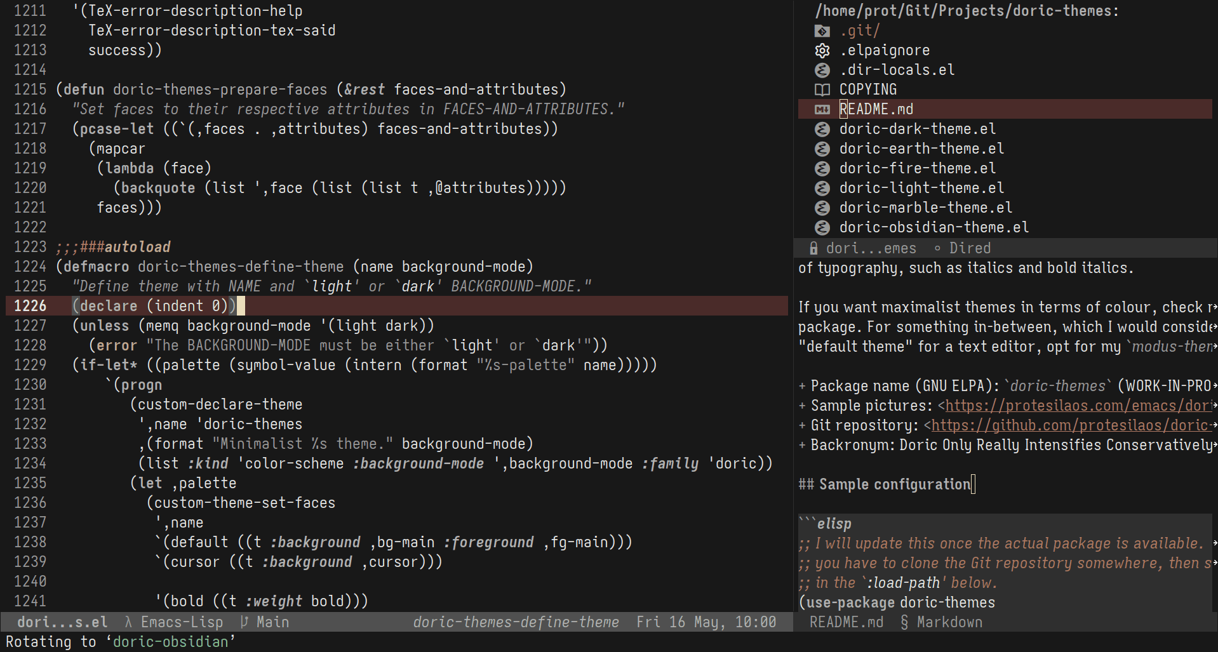
Task: Click the Emacs icon beside .dir-locals.el
Action: (822, 70)
